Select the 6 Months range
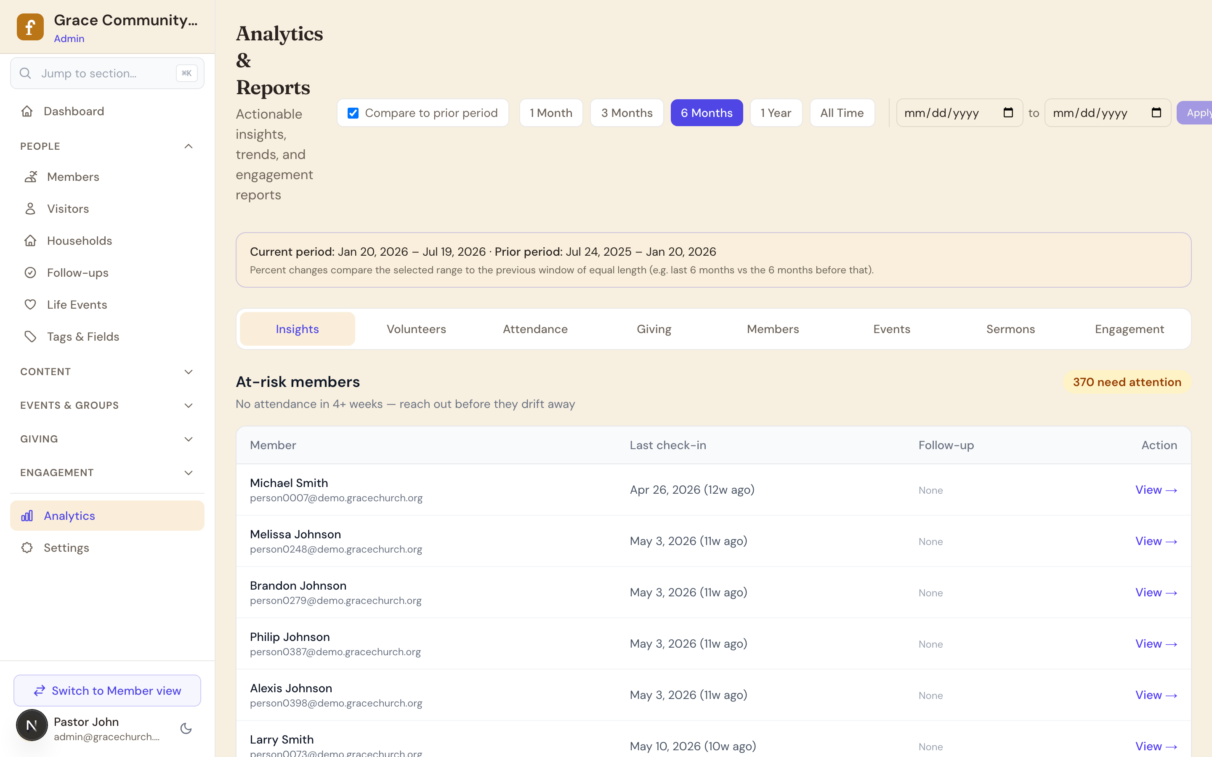Viewport: 1212px width, 757px height. tap(707, 113)
